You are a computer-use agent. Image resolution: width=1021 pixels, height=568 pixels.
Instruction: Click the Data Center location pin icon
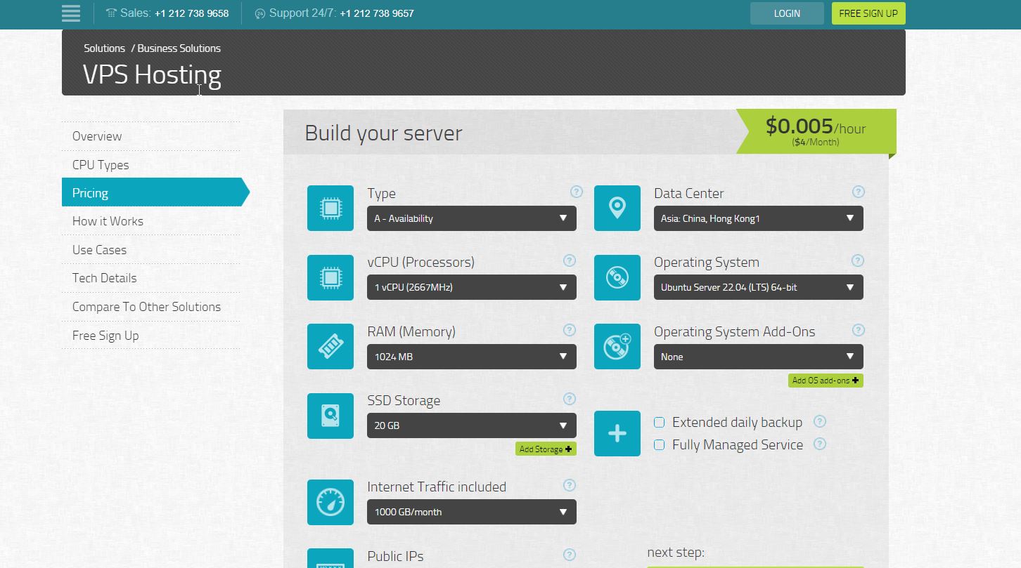pos(617,208)
